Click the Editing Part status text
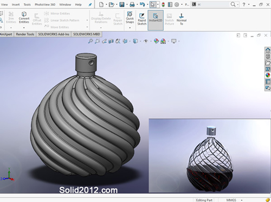The image size is (271, 202). pyautogui.click(x=204, y=200)
